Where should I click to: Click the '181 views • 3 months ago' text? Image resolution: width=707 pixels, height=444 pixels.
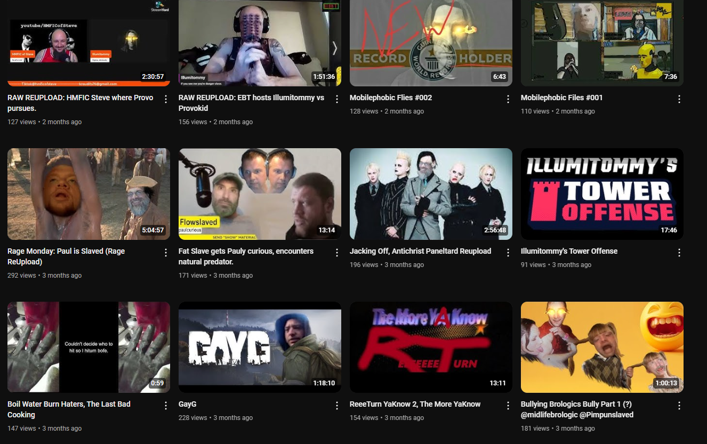pyautogui.click(x=558, y=429)
